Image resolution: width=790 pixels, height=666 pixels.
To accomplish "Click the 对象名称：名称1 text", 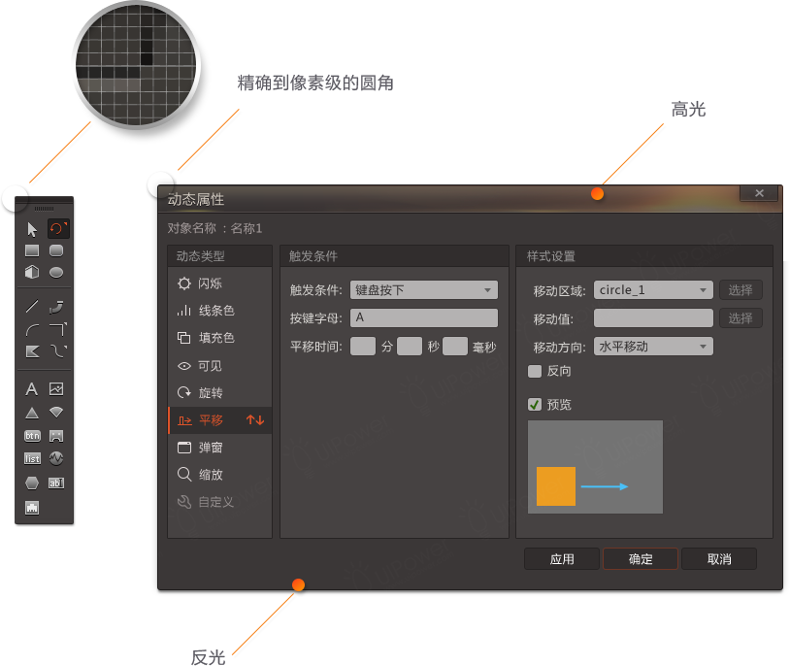I will tap(214, 228).
